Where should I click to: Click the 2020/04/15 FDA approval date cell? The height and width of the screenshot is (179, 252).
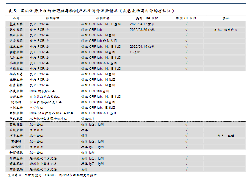tap(142, 47)
